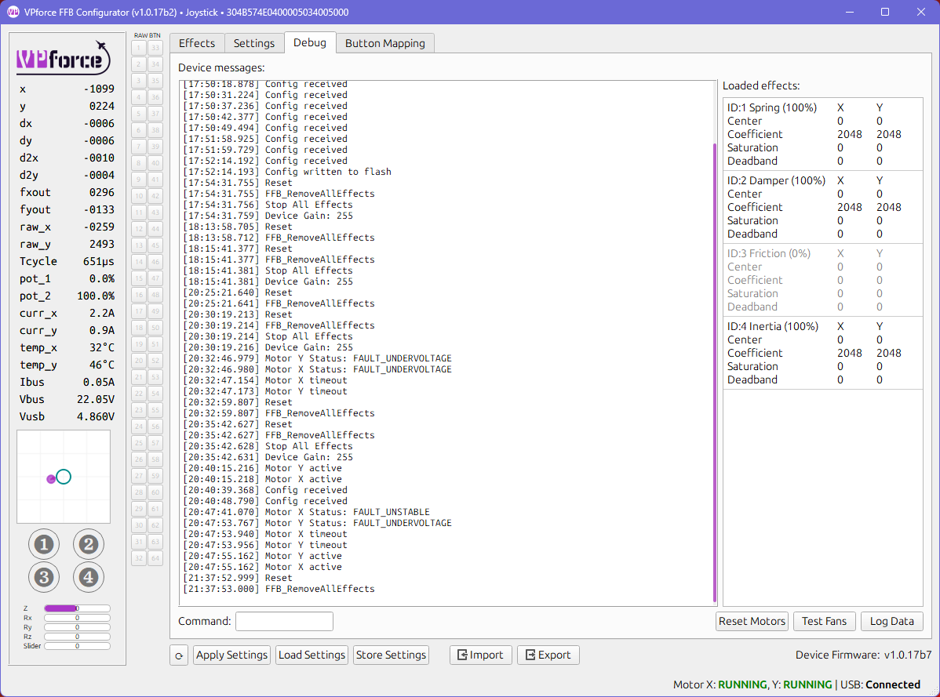This screenshot has width=940, height=697.
Task: Click joystick button indicator 1
Action: coord(44,544)
